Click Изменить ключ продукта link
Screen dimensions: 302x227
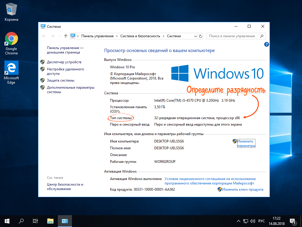[x=243, y=189]
